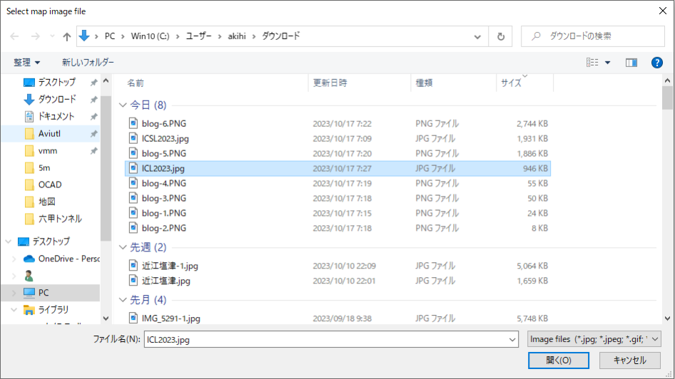Viewport: 675px width, 379px height.
Task: Click the file list vertical scrollbar
Action: (667, 199)
